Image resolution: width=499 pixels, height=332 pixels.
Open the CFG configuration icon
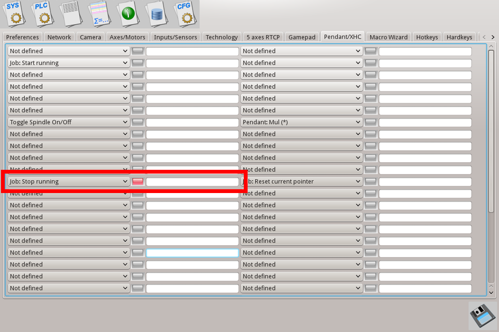click(x=184, y=14)
